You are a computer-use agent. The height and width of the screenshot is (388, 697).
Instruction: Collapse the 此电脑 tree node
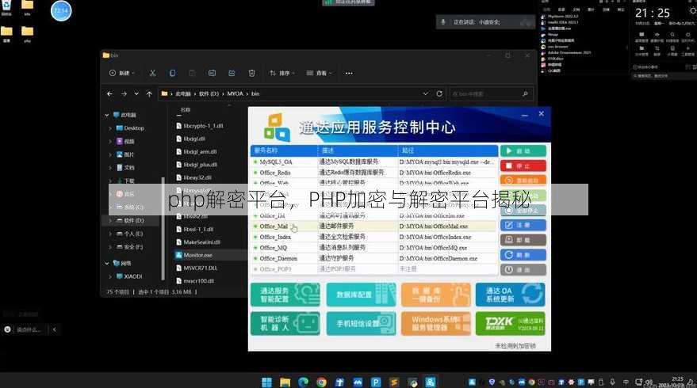pos(107,116)
